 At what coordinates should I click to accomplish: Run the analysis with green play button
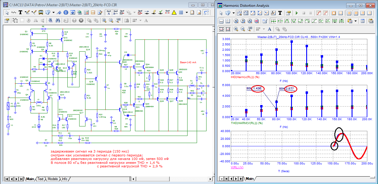(x=296, y=13)
